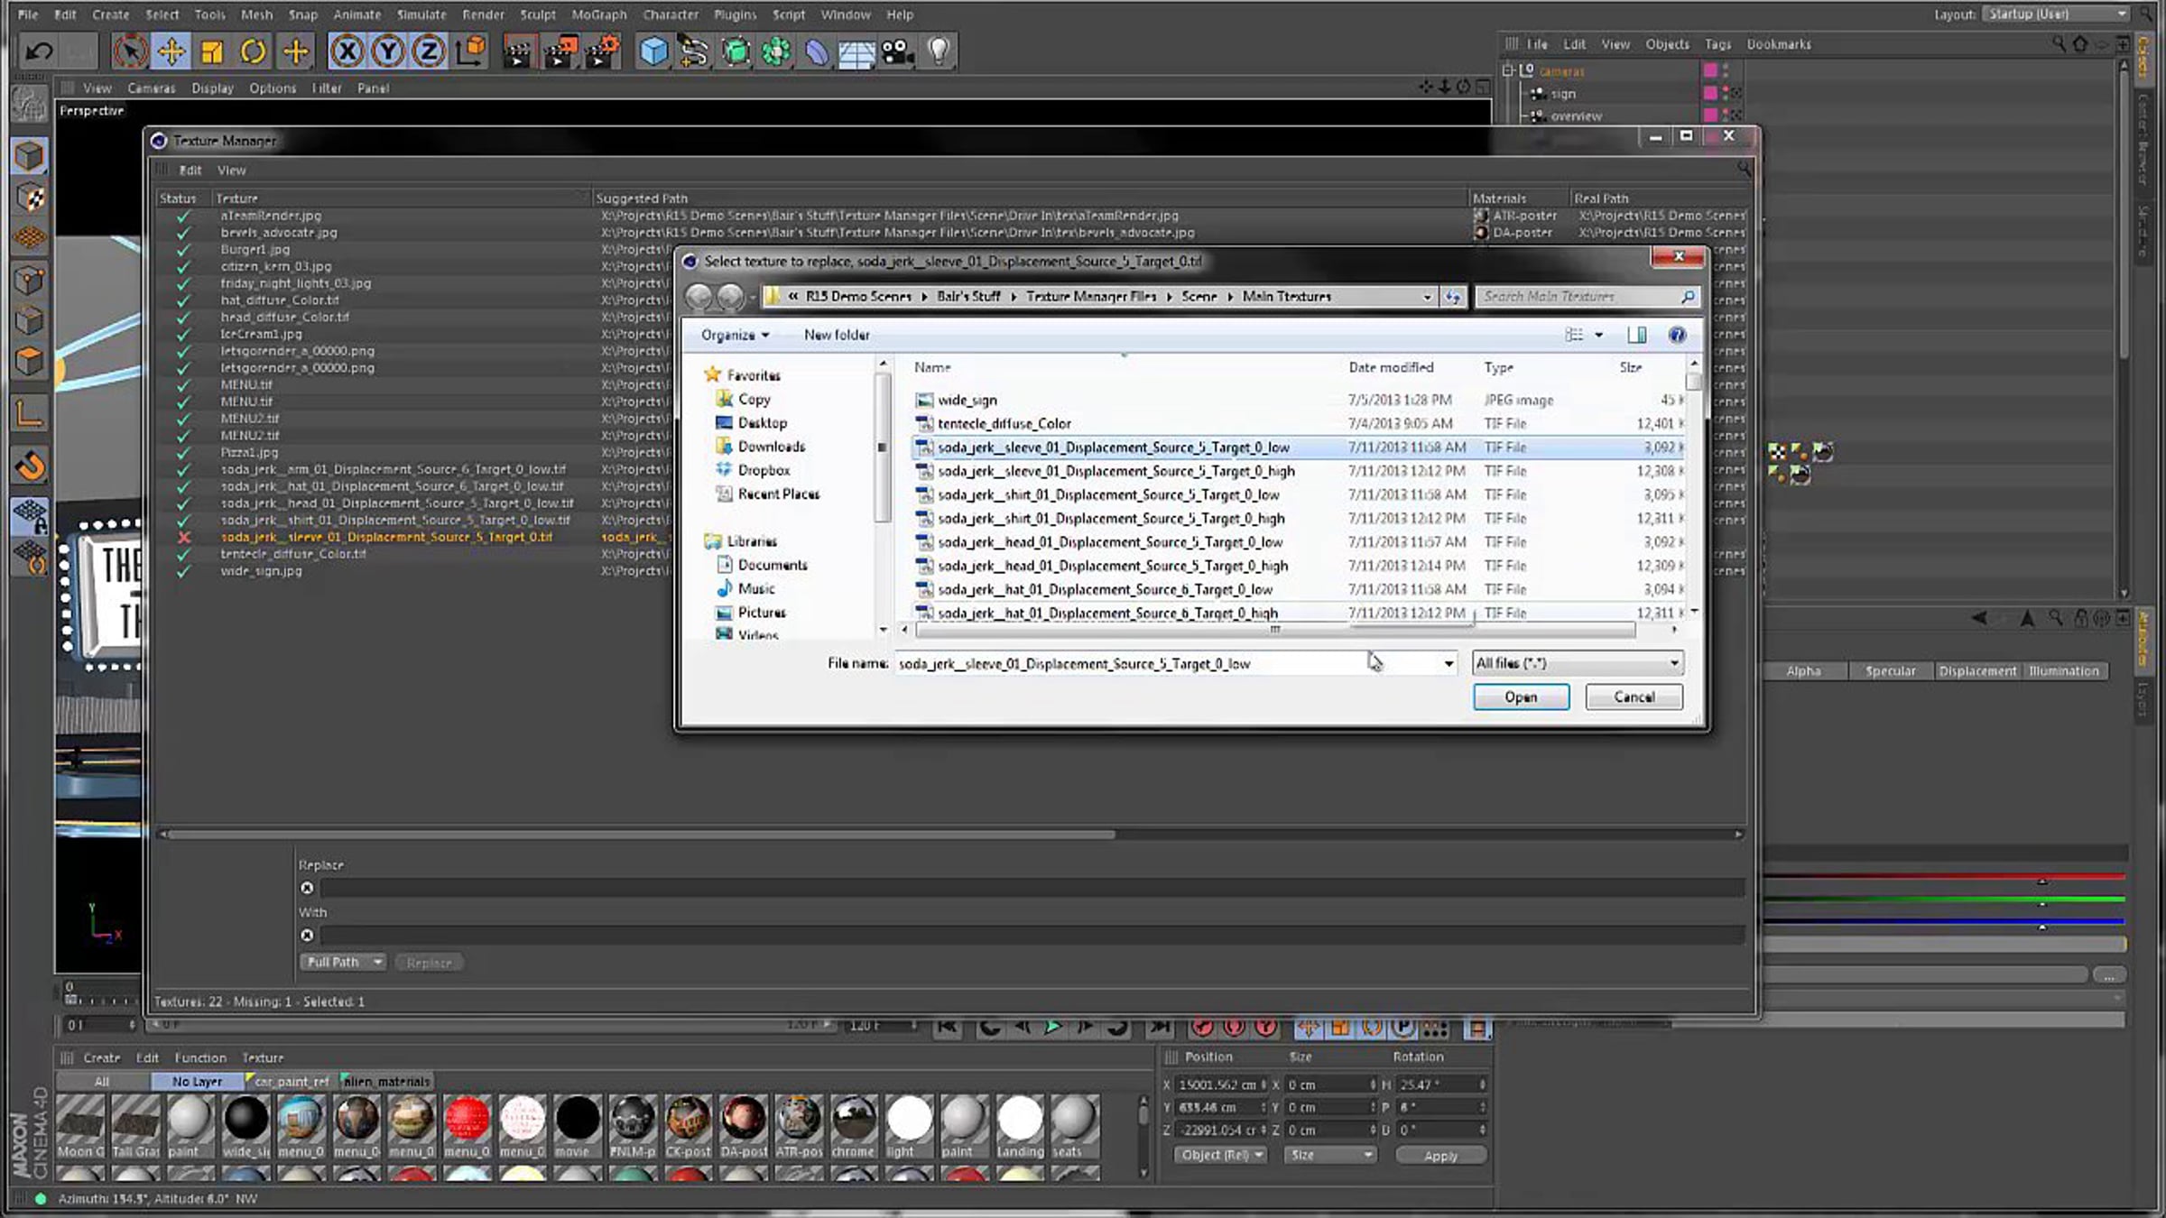
Task: Click the New folder button
Action: 837,335
